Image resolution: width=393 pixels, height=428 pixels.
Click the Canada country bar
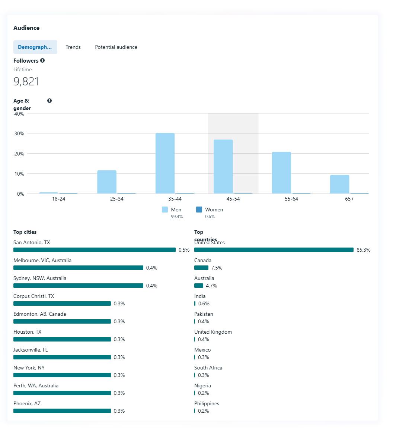[201, 268]
